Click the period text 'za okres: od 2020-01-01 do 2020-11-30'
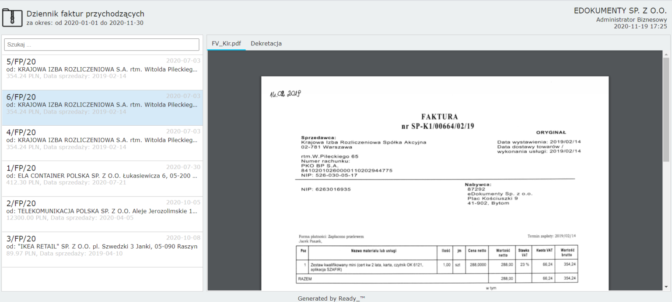This screenshot has width=672, height=302. click(x=85, y=23)
